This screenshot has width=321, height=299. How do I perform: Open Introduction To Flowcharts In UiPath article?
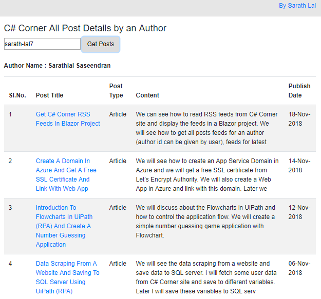(x=64, y=226)
